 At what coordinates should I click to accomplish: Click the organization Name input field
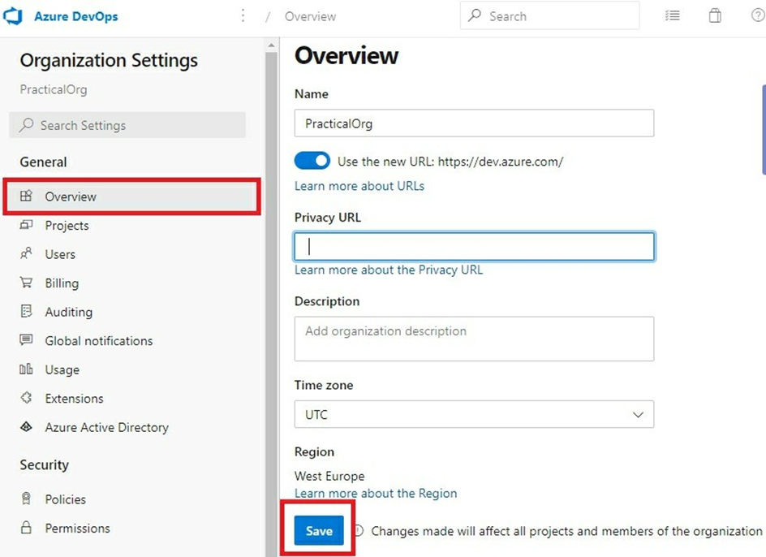474,123
